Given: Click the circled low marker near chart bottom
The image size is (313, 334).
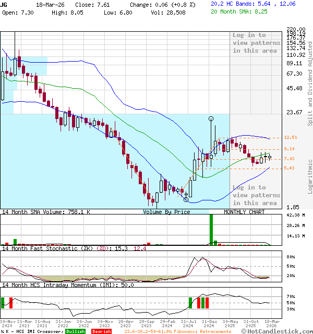Looking at the screenshot, I should 186,199.
